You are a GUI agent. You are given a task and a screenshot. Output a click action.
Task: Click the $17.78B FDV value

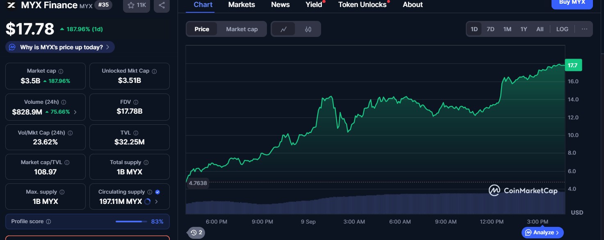130,111
